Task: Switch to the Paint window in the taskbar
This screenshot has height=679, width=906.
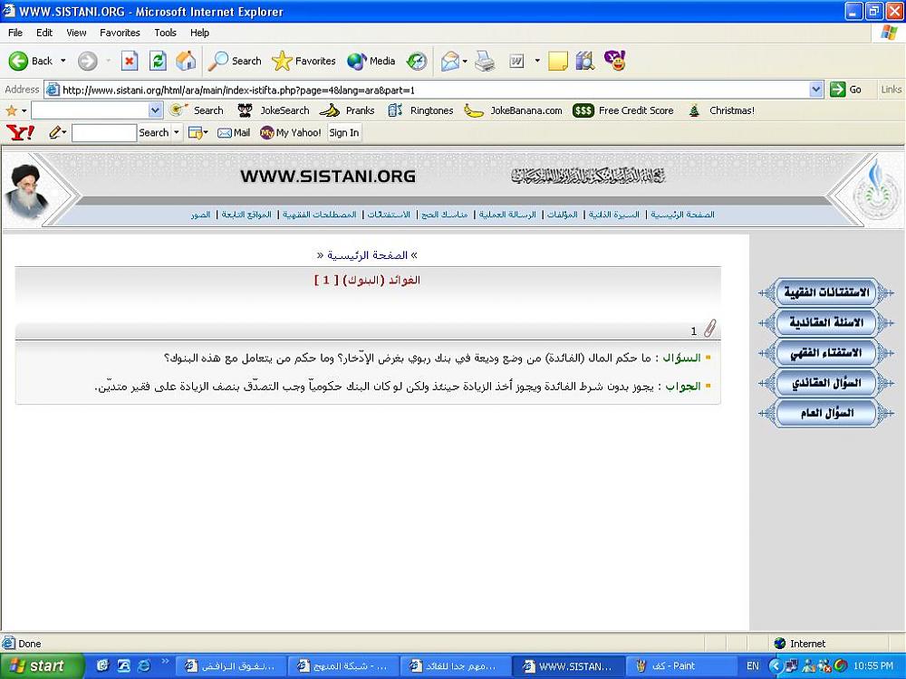Action: [679, 665]
